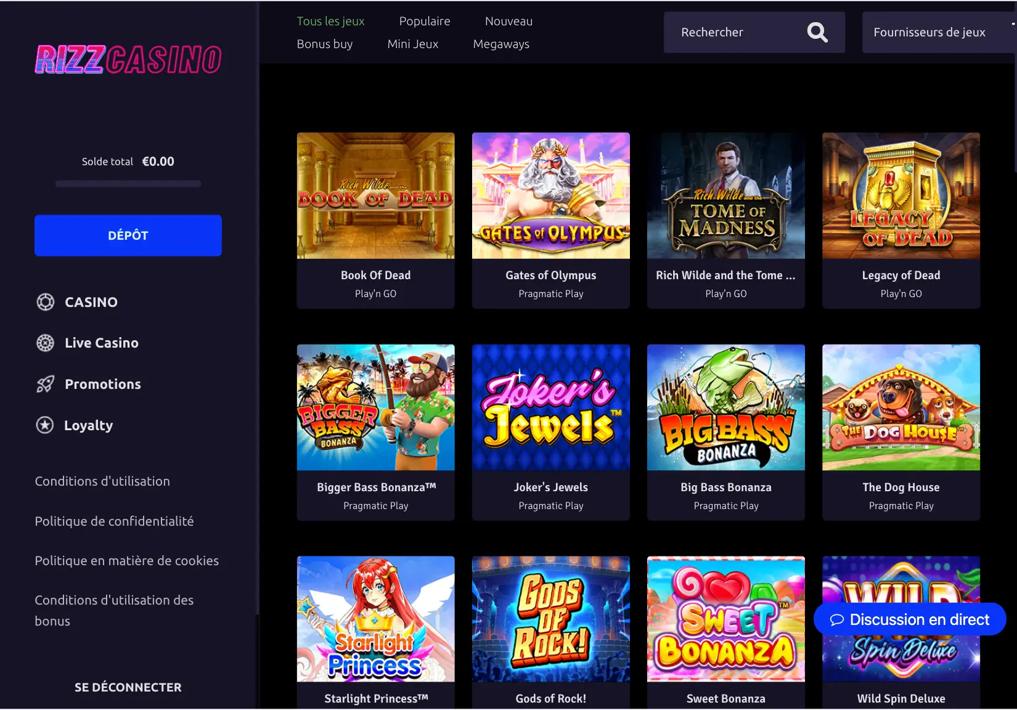1017x710 pixels.
Task: Open The Dog House game thumbnail
Action: 901,407
